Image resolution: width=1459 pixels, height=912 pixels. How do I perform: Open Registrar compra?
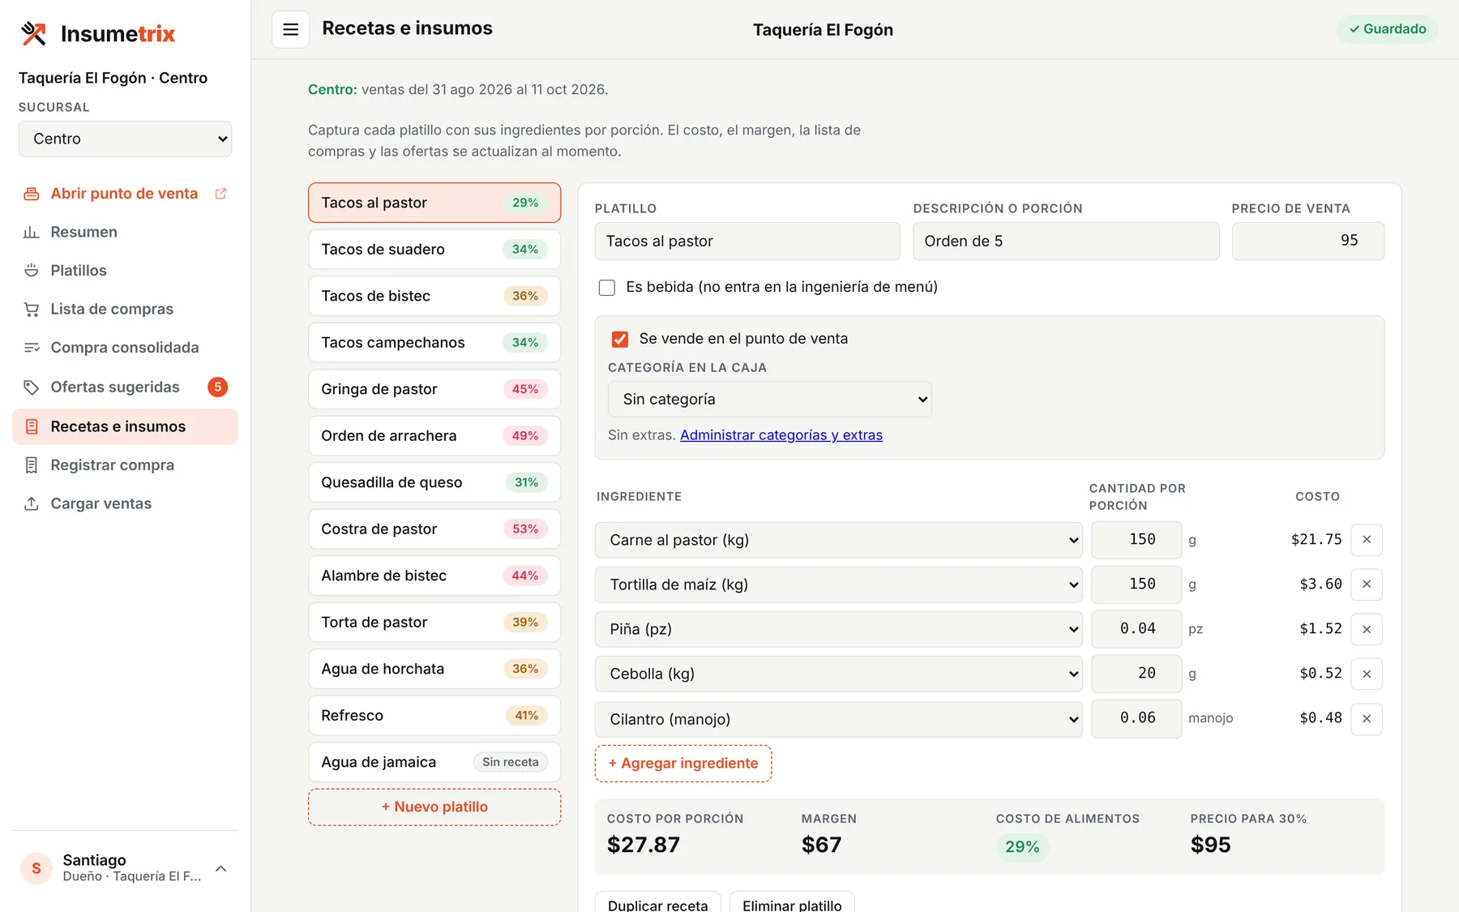pos(125,465)
